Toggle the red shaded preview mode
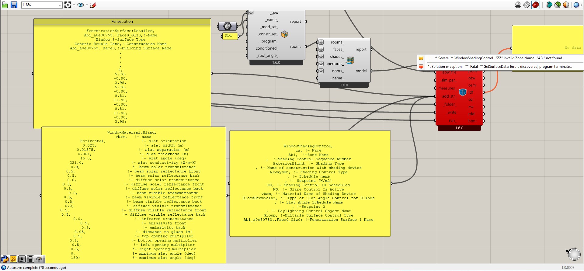This screenshot has height=271, width=584. [x=536, y=5]
